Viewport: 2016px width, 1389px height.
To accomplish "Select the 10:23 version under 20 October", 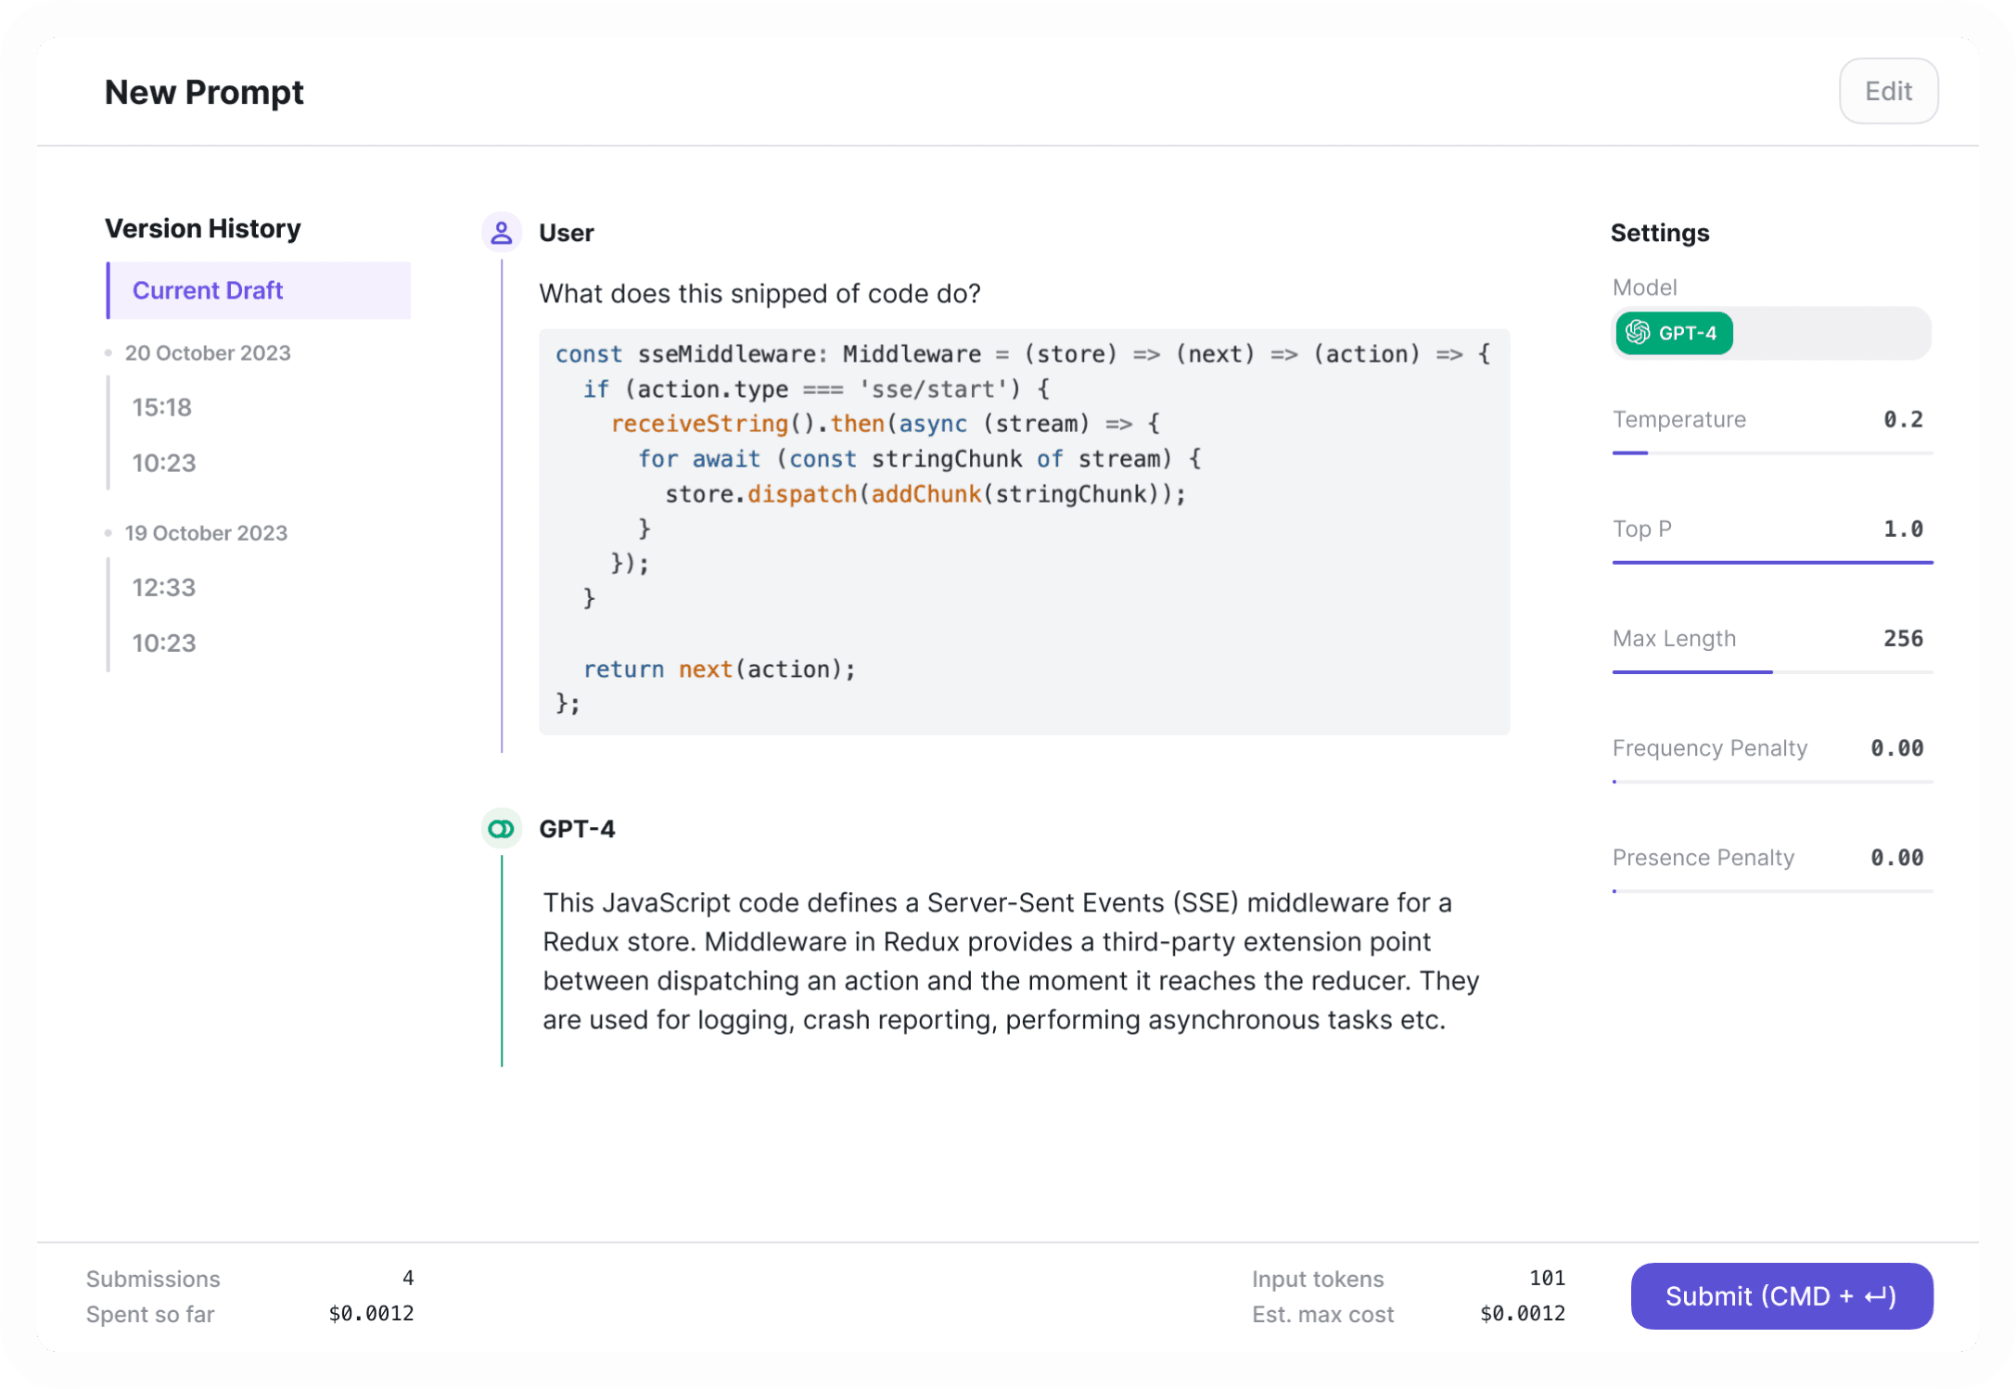I will pos(164,463).
